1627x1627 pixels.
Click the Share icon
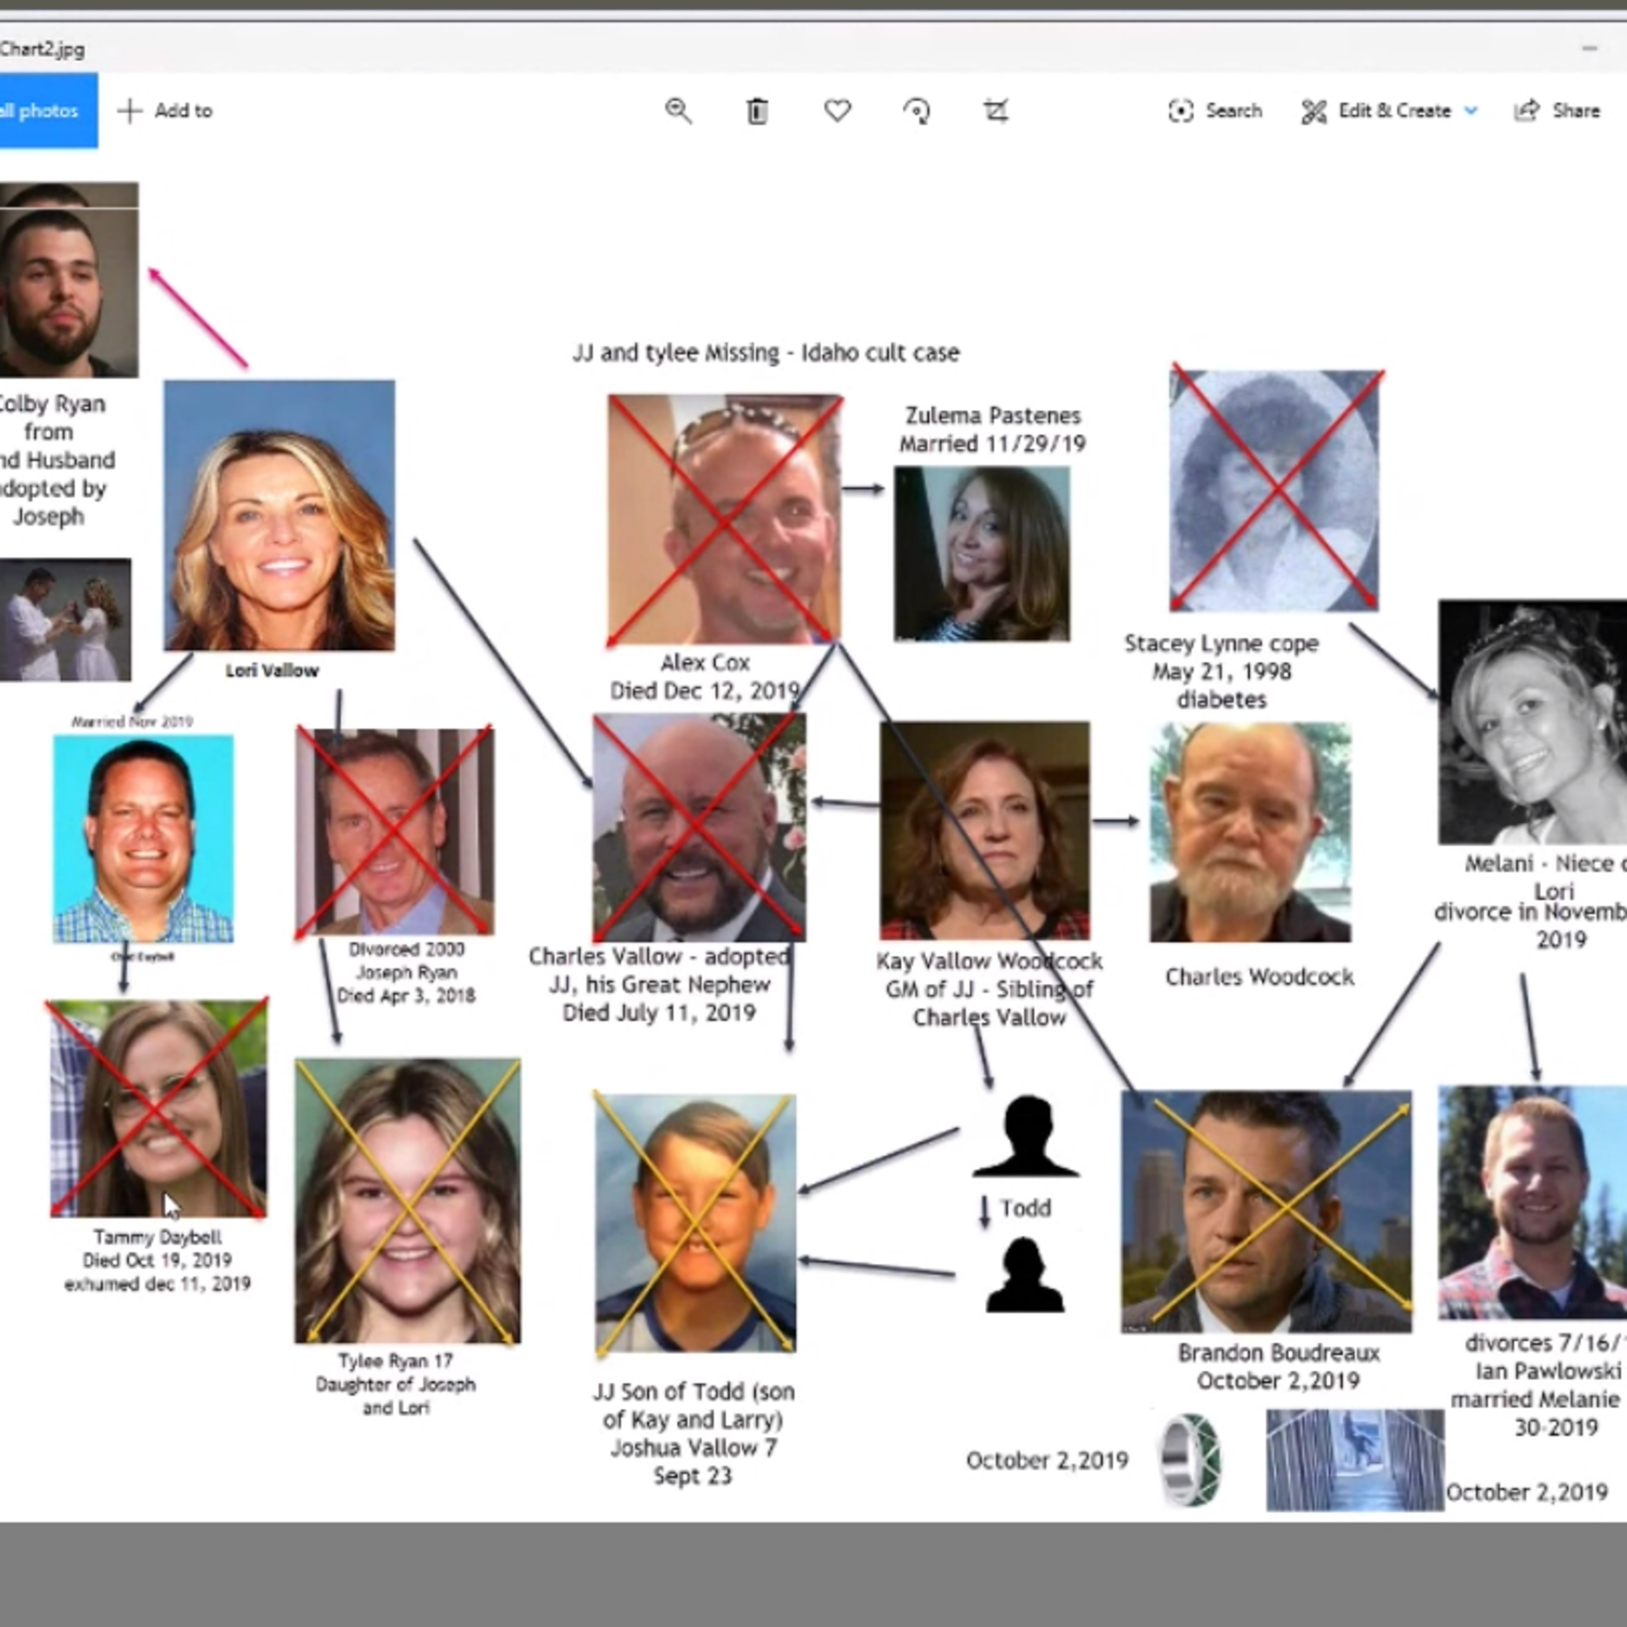click(x=1527, y=110)
